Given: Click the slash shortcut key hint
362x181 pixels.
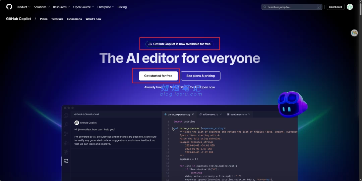Looking at the screenshot, I should (319, 7).
